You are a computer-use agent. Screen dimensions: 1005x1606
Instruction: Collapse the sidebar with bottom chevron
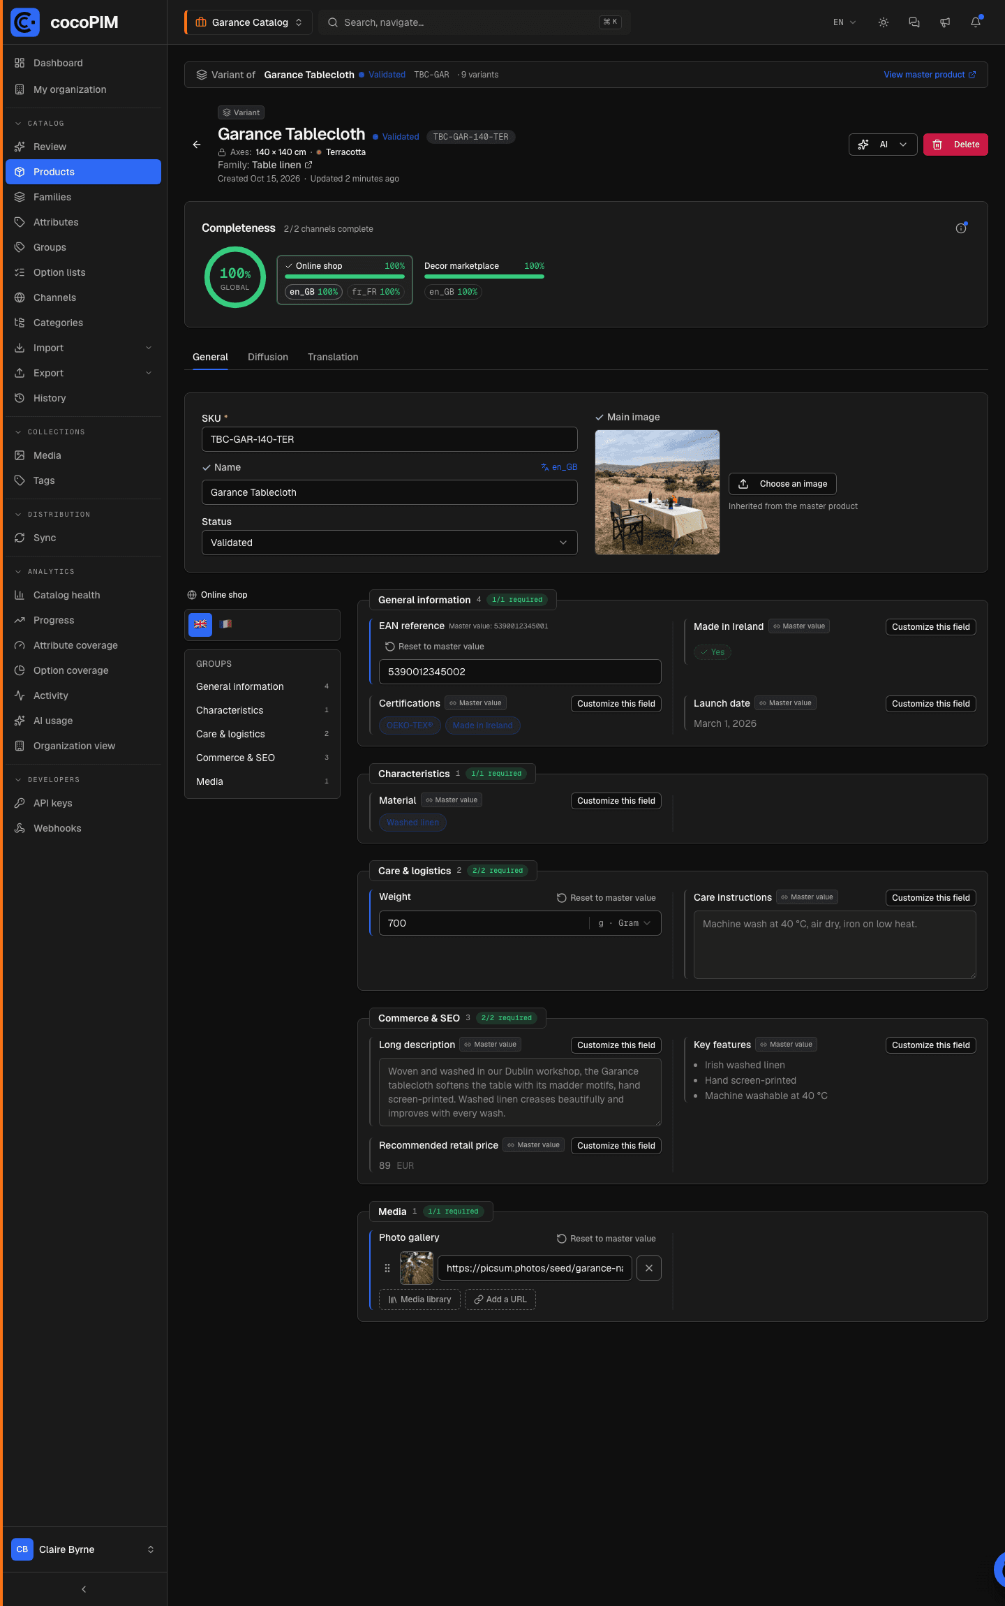coord(84,1589)
